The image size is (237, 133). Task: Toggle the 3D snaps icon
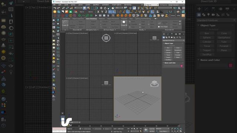pos(138,8)
